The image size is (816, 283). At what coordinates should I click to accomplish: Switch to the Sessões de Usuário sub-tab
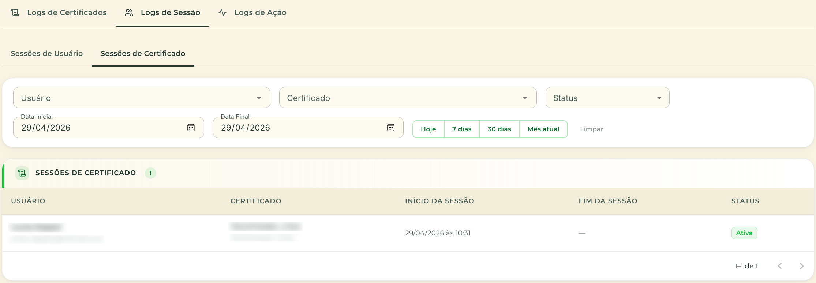click(x=47, y=53)
